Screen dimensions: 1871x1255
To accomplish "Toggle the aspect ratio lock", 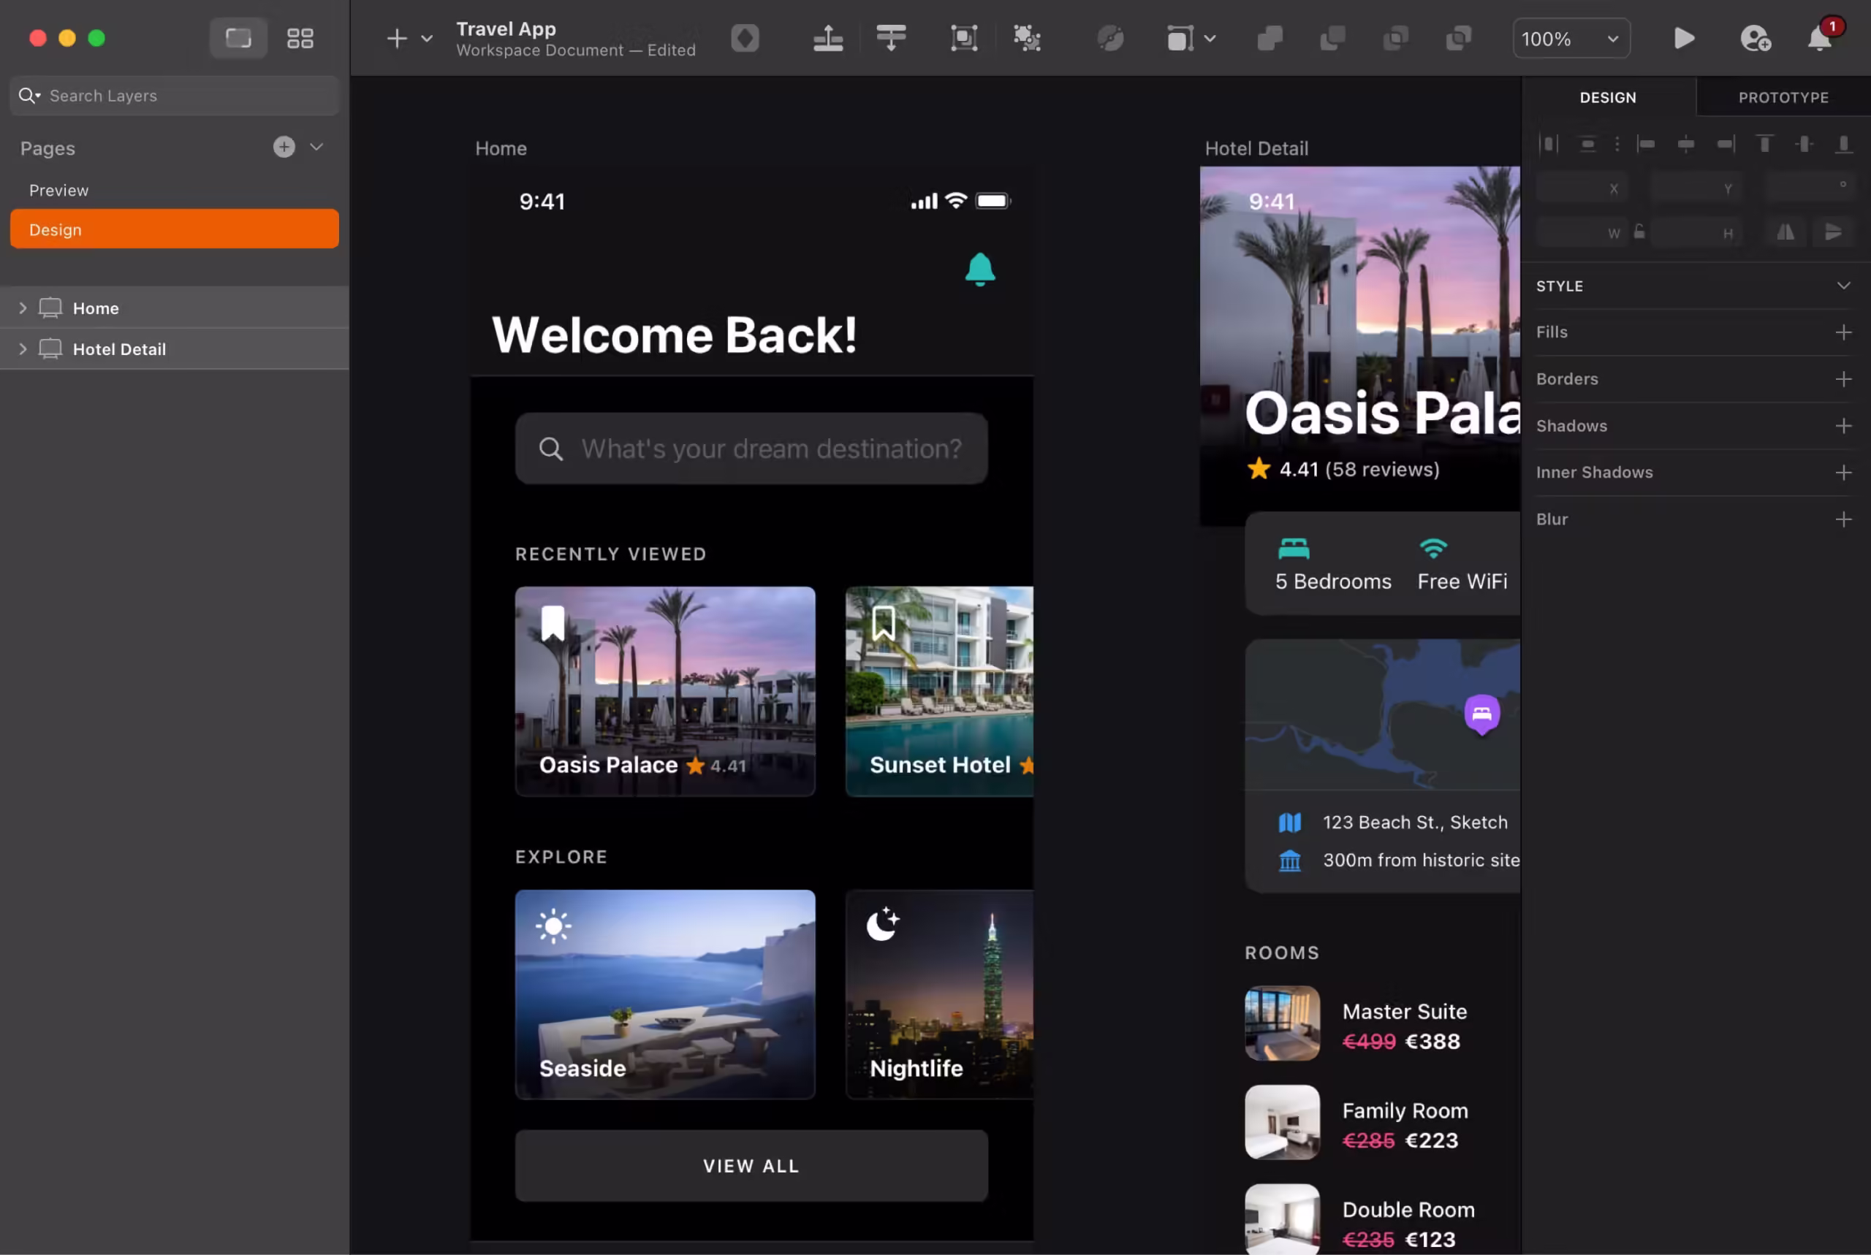I will pos(1639,232).
